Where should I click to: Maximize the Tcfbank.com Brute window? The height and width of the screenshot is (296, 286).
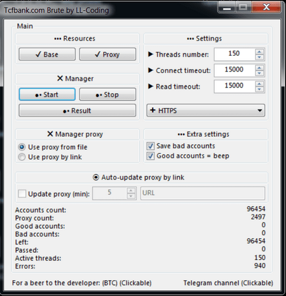click(243, 8)
